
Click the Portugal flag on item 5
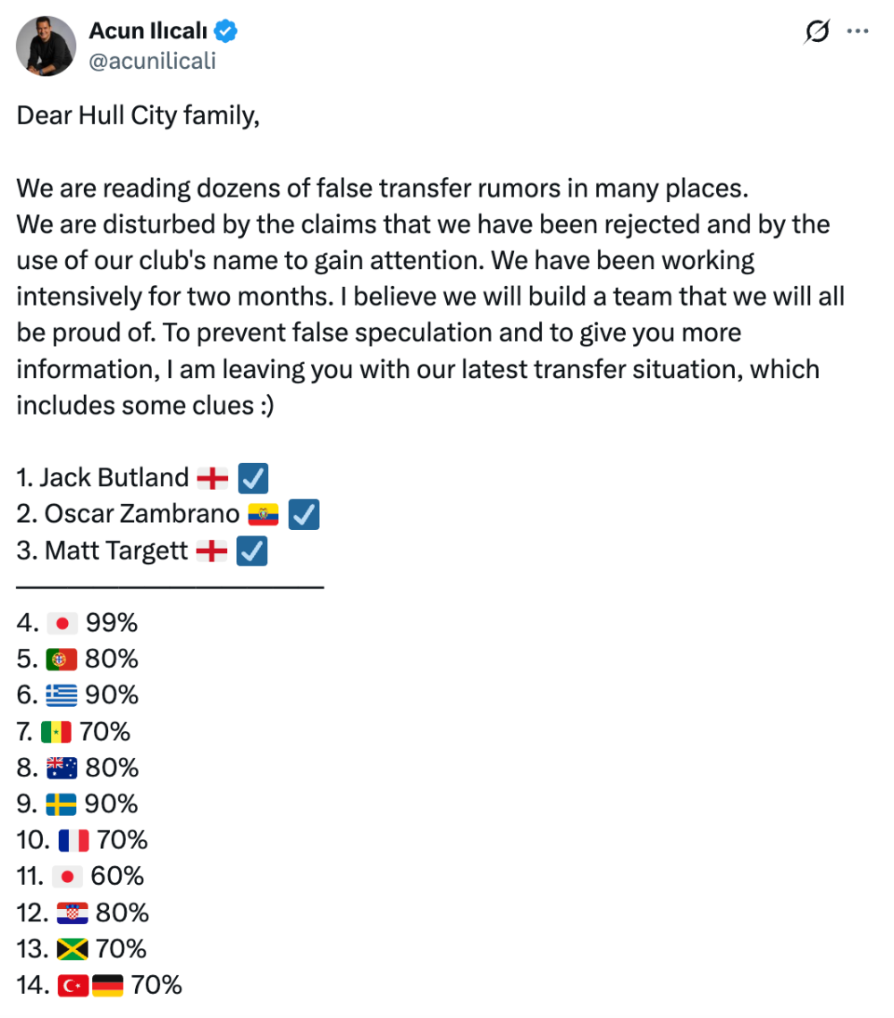[x=62, y=660]
